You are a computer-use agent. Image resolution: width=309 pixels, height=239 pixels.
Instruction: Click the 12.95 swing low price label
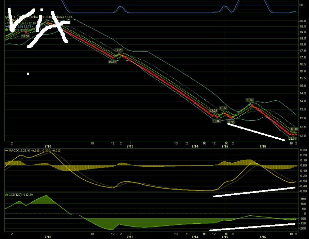(231, 122)
